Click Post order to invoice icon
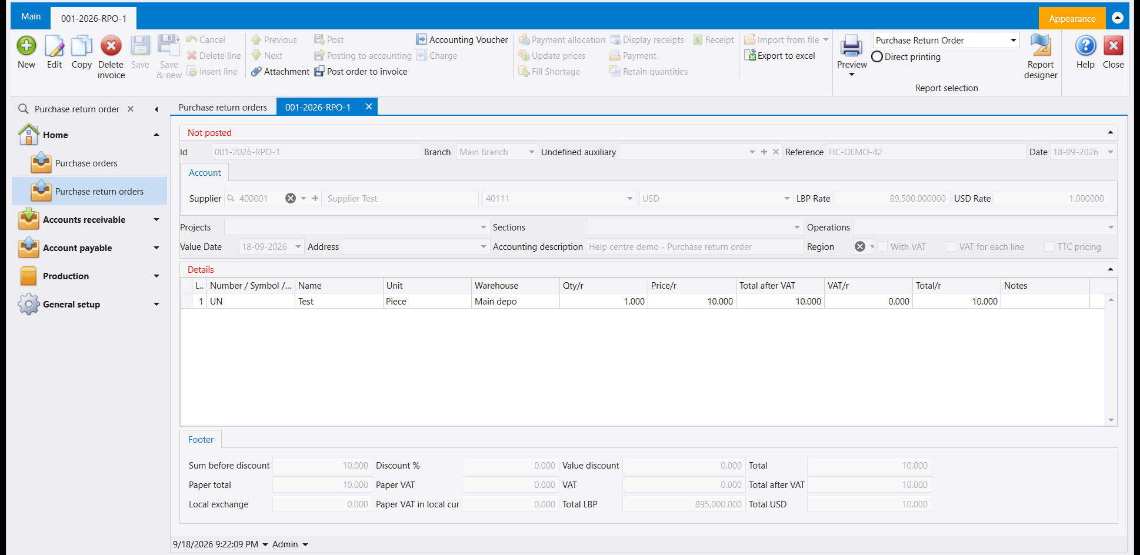 [x=319, y=71]
